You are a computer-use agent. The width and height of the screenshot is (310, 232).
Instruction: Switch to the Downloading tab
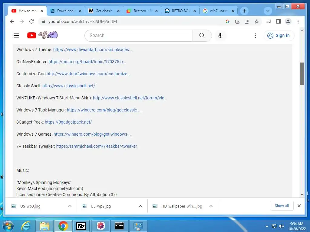coord(66,11)
